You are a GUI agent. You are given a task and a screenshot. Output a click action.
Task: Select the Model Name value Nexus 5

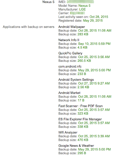tap(85, 6)
